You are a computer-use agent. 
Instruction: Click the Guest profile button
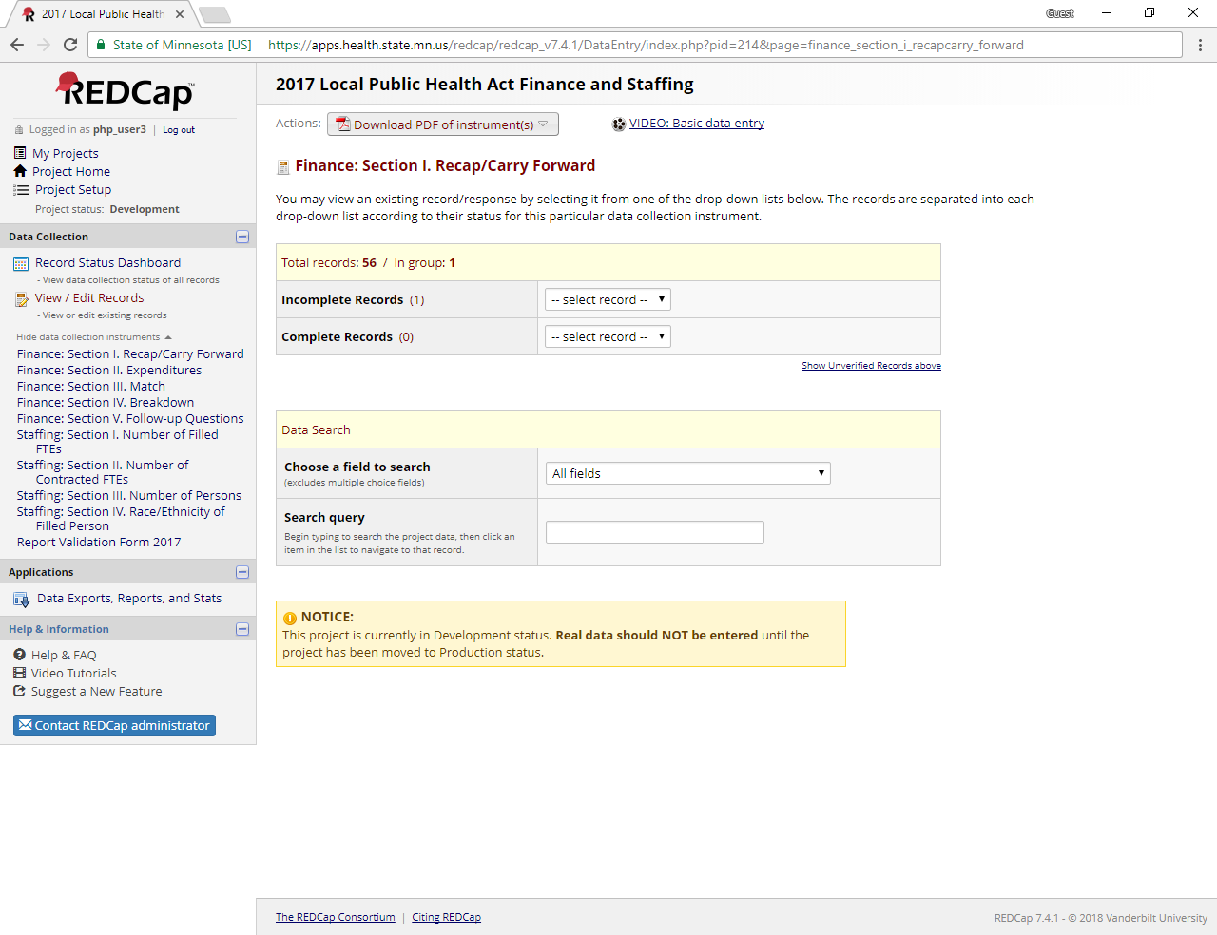[x=1060, y=13]
